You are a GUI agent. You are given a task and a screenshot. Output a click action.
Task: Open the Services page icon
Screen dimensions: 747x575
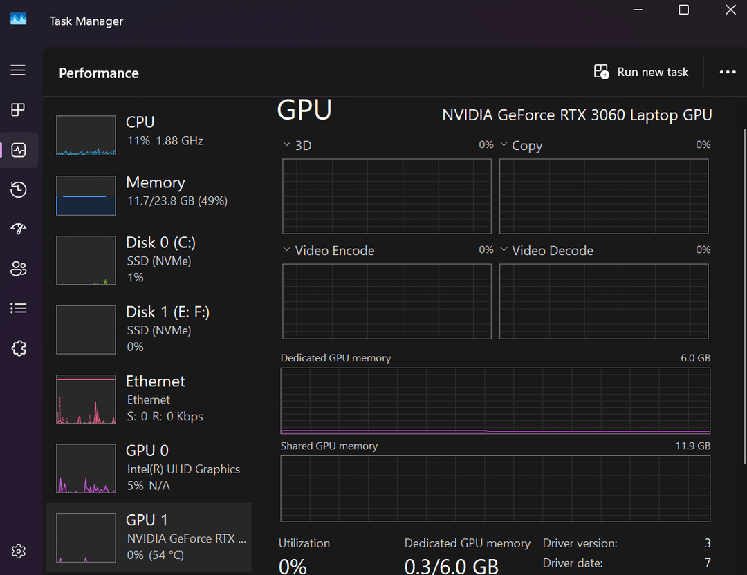pyautogui.click(x=18, y=348)
